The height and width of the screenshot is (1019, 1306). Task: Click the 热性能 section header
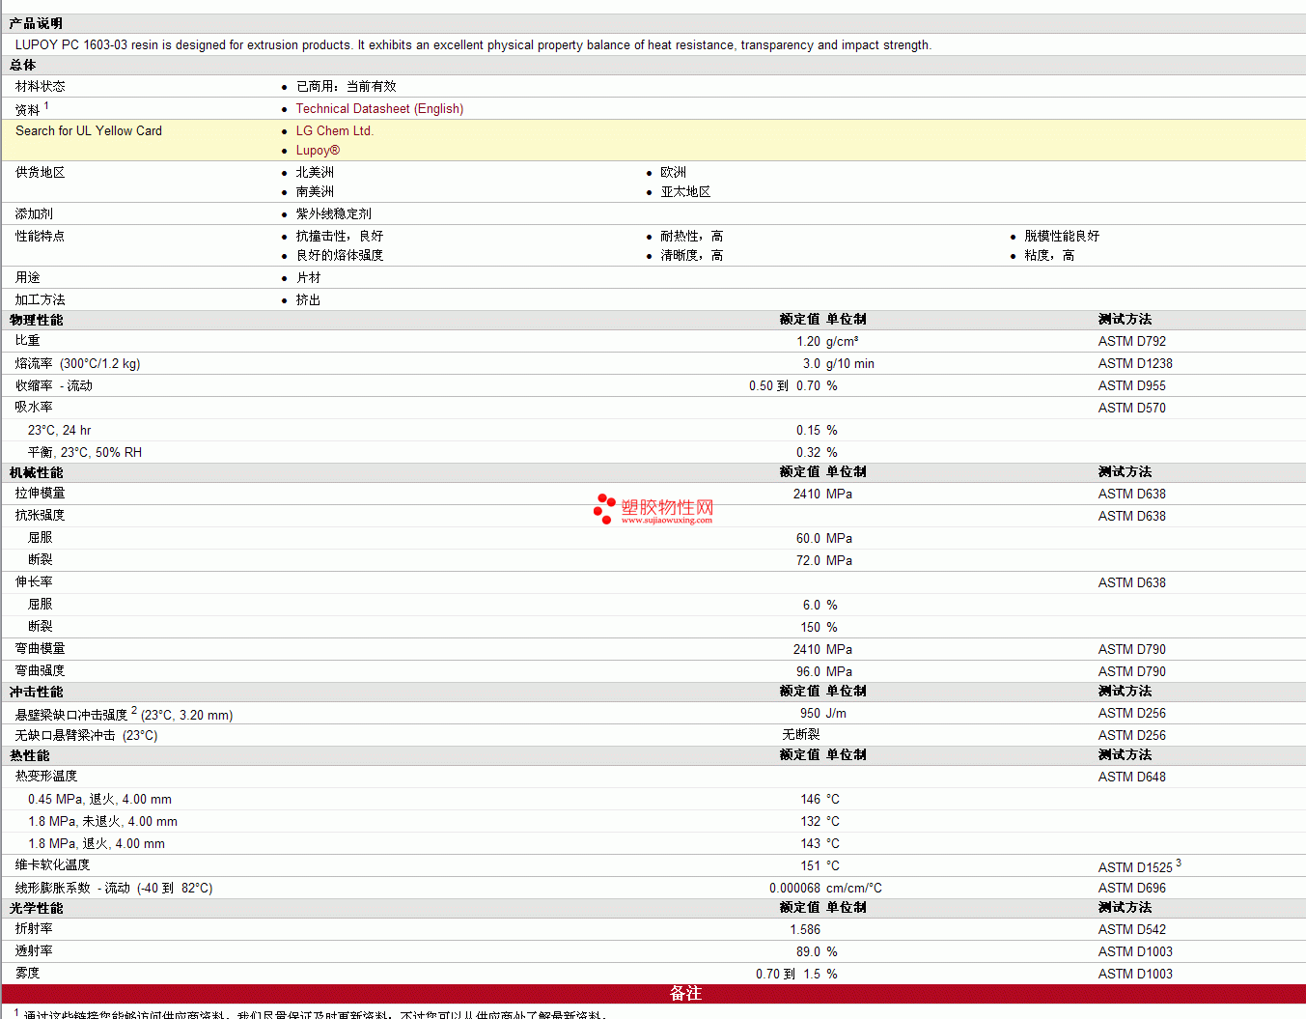[29, 755]
